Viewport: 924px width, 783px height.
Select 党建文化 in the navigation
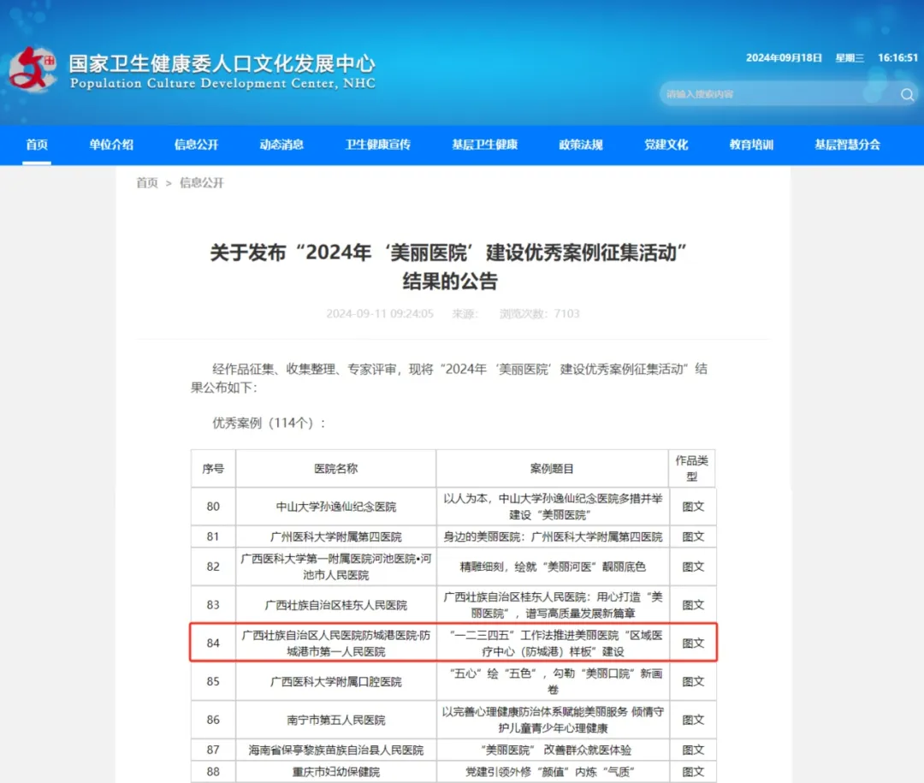pos(666,145)
